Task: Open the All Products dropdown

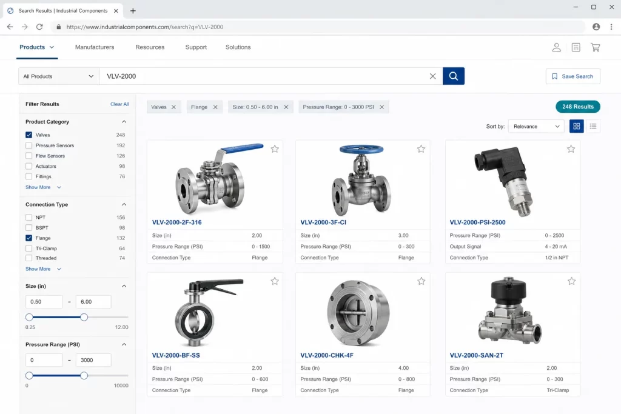Action: (58, 76)
